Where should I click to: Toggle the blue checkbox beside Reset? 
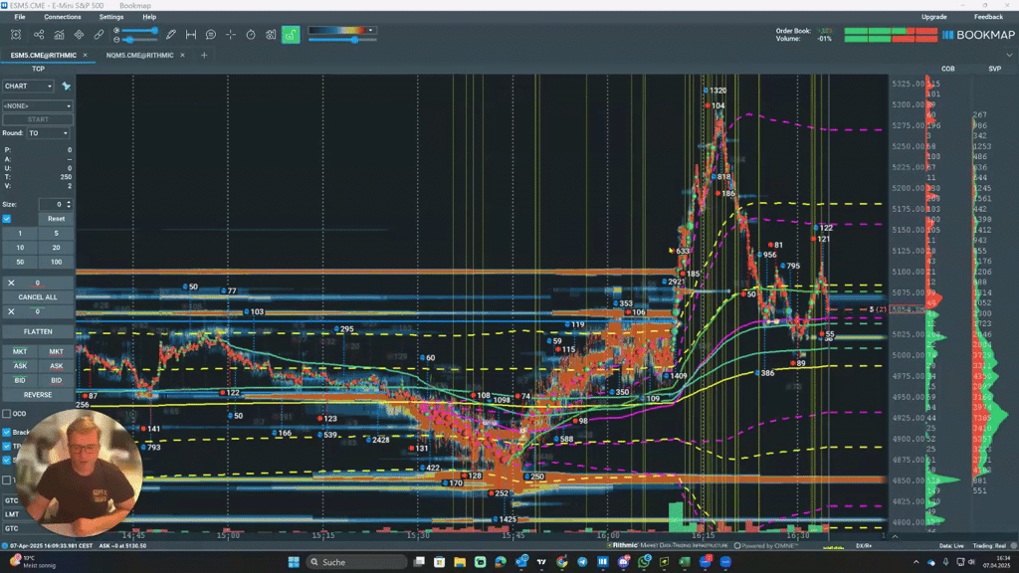7,219
